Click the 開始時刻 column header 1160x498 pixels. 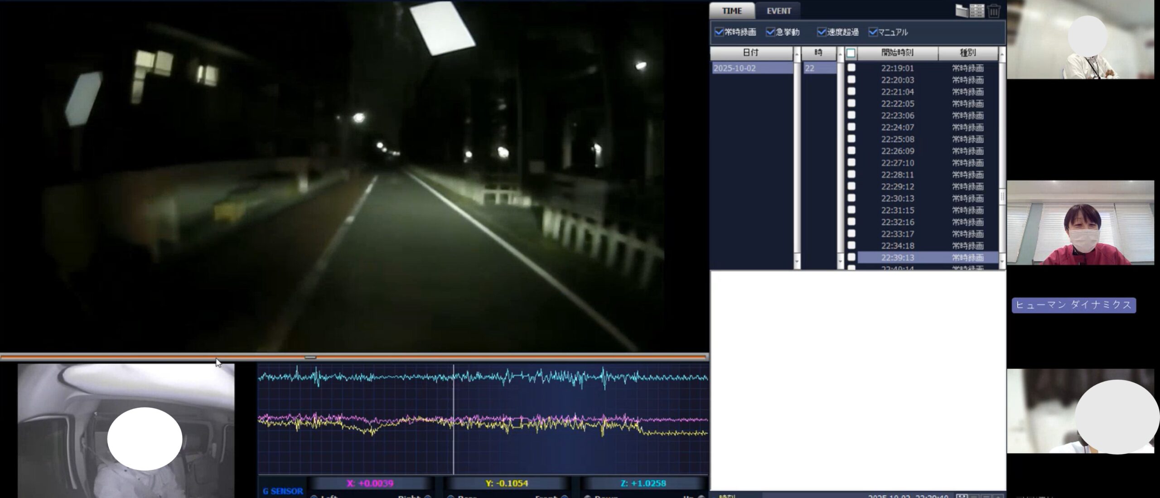[x=897, y=53]
